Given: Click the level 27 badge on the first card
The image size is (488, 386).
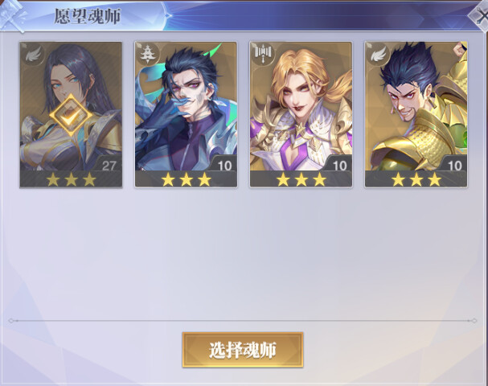Looking at the screenshot, I should pos(109,165).
